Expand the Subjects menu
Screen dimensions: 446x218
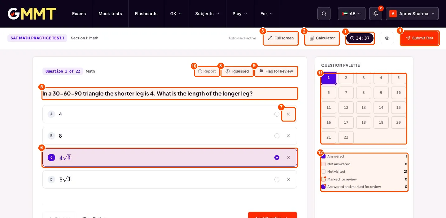[x=207, y=14]
